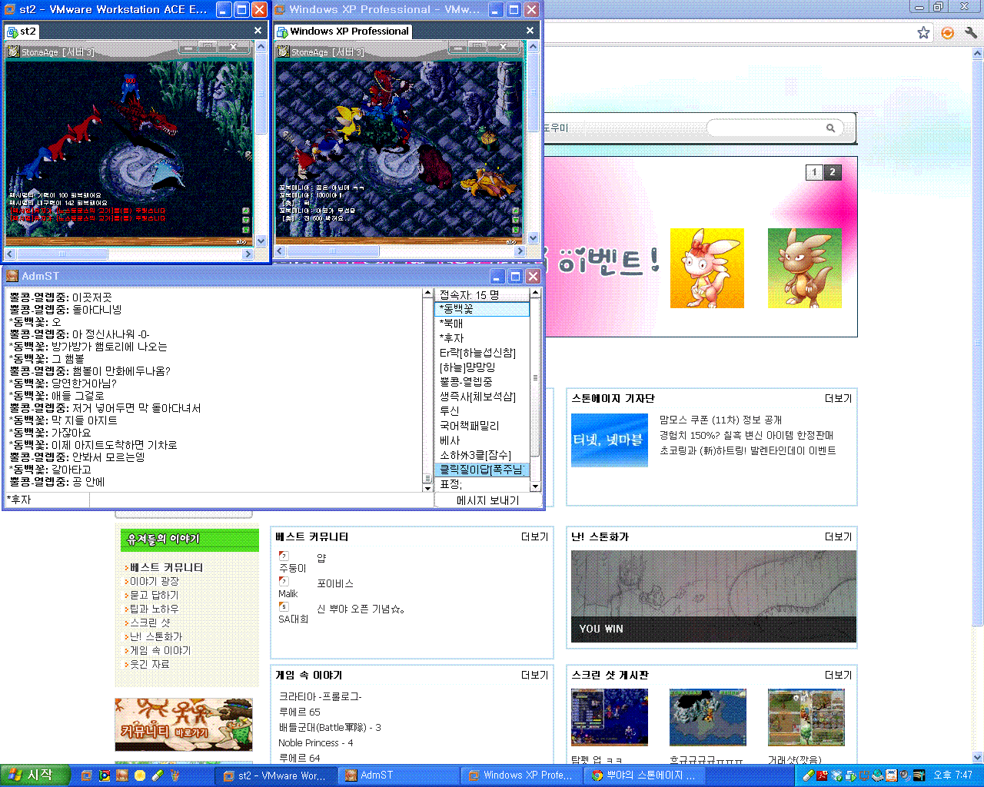Screen dimensions: 984x787
Task: Open 스크린 샷 in sidebar menu
Action: click(150, 623)
